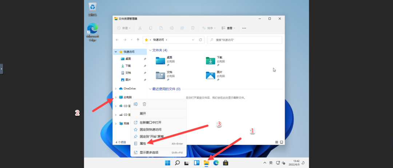Click the File Explorer taskbar icon

click(x=206, y=163)
